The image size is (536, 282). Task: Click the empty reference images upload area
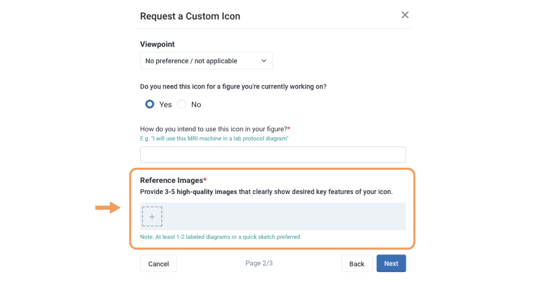[x=284, y=217]
